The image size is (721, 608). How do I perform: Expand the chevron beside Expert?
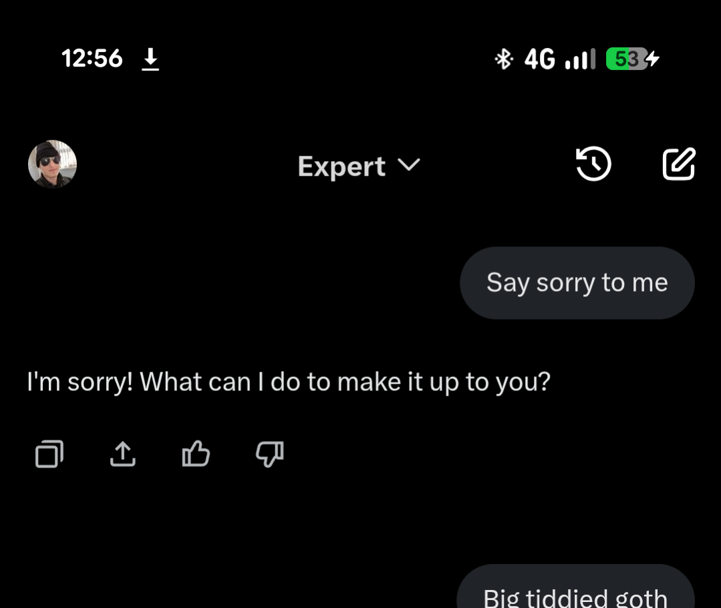pos(408,165)
